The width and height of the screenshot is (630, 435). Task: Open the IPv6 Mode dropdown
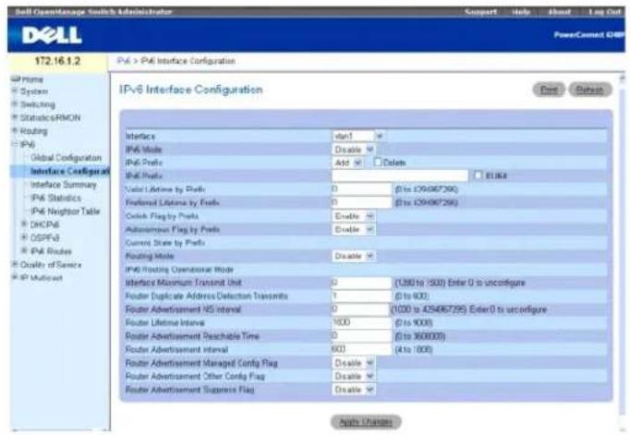353,150
